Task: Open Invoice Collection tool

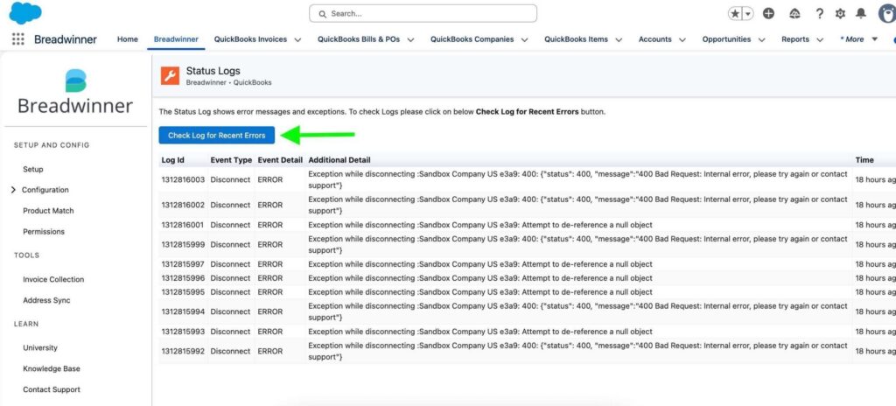Action: click(x=53, y=280)
